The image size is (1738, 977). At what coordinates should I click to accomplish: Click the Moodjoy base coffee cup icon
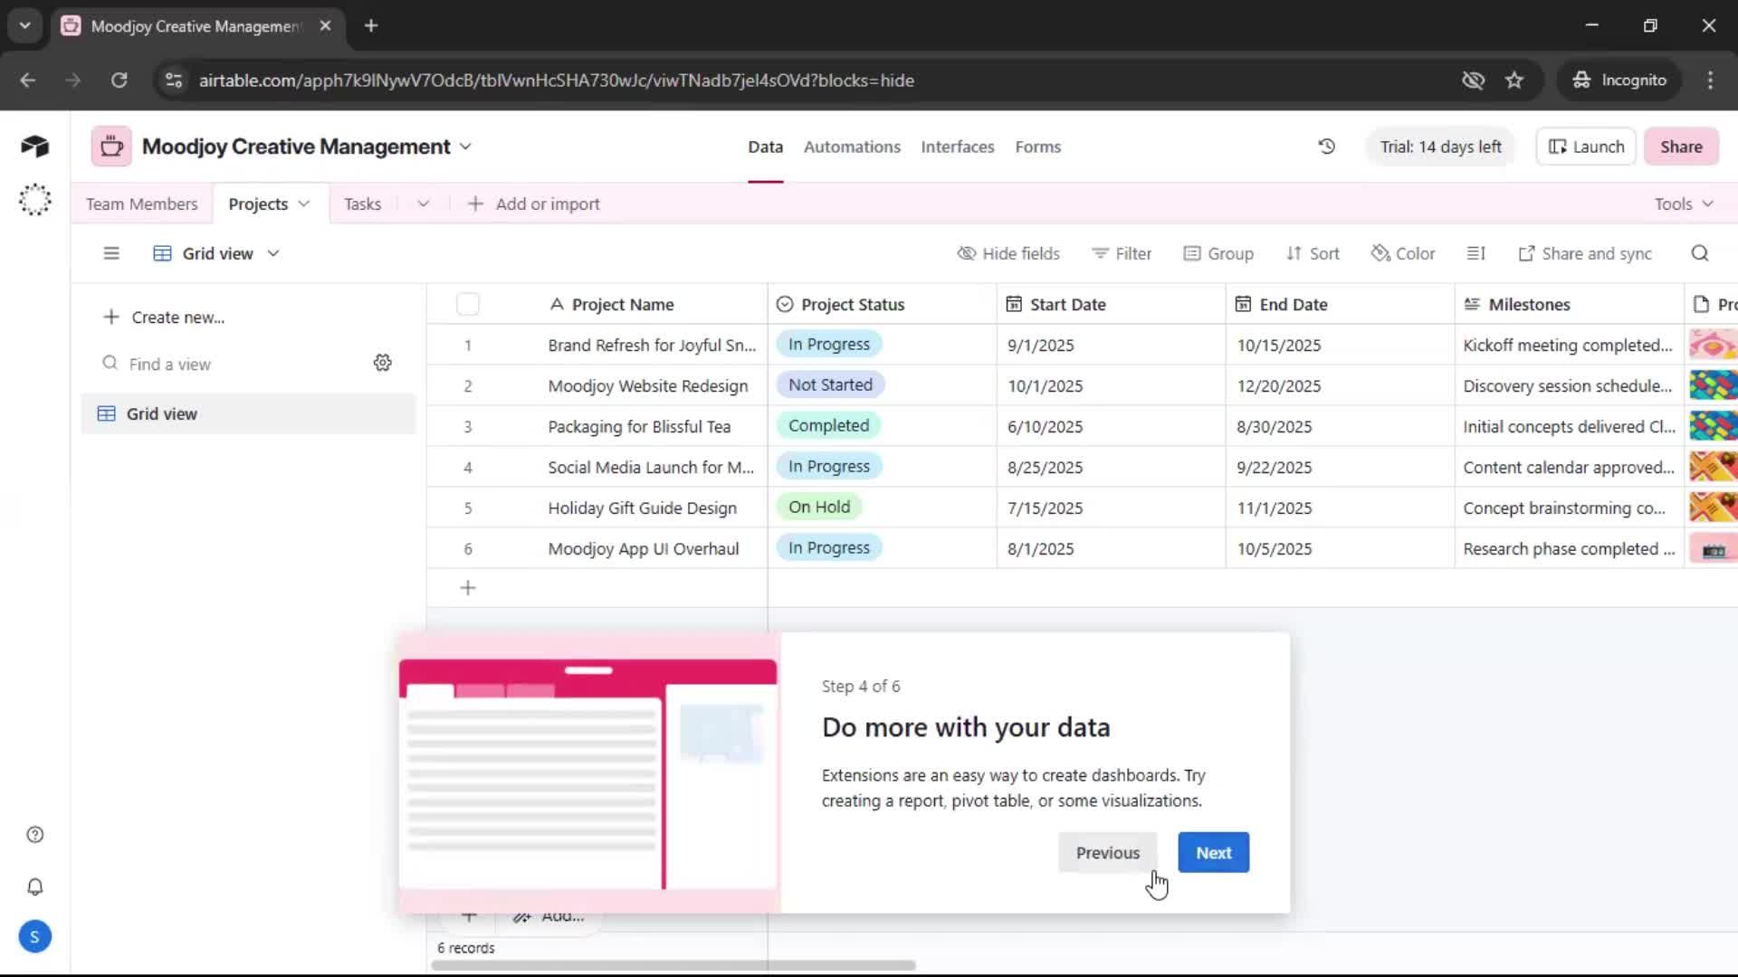(111, 147)
